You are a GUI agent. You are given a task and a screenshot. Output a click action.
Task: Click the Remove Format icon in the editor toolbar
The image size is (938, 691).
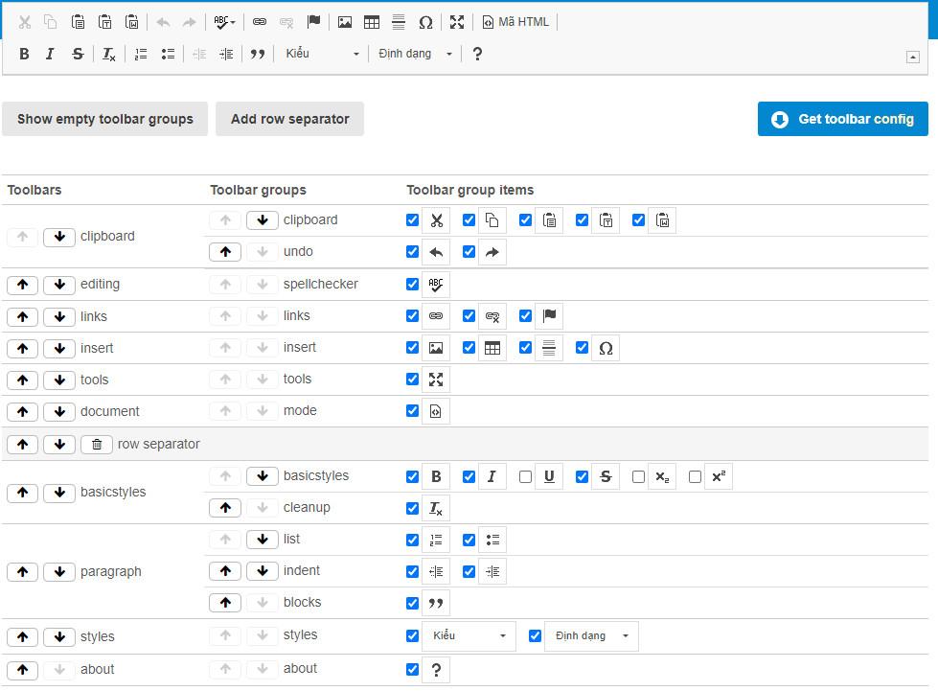pyautogui.click(x=109, y=54)
